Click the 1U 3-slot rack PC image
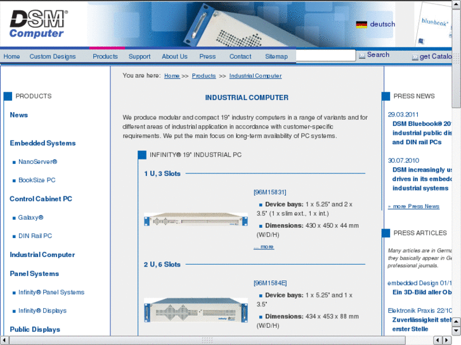 coord(196,219)
